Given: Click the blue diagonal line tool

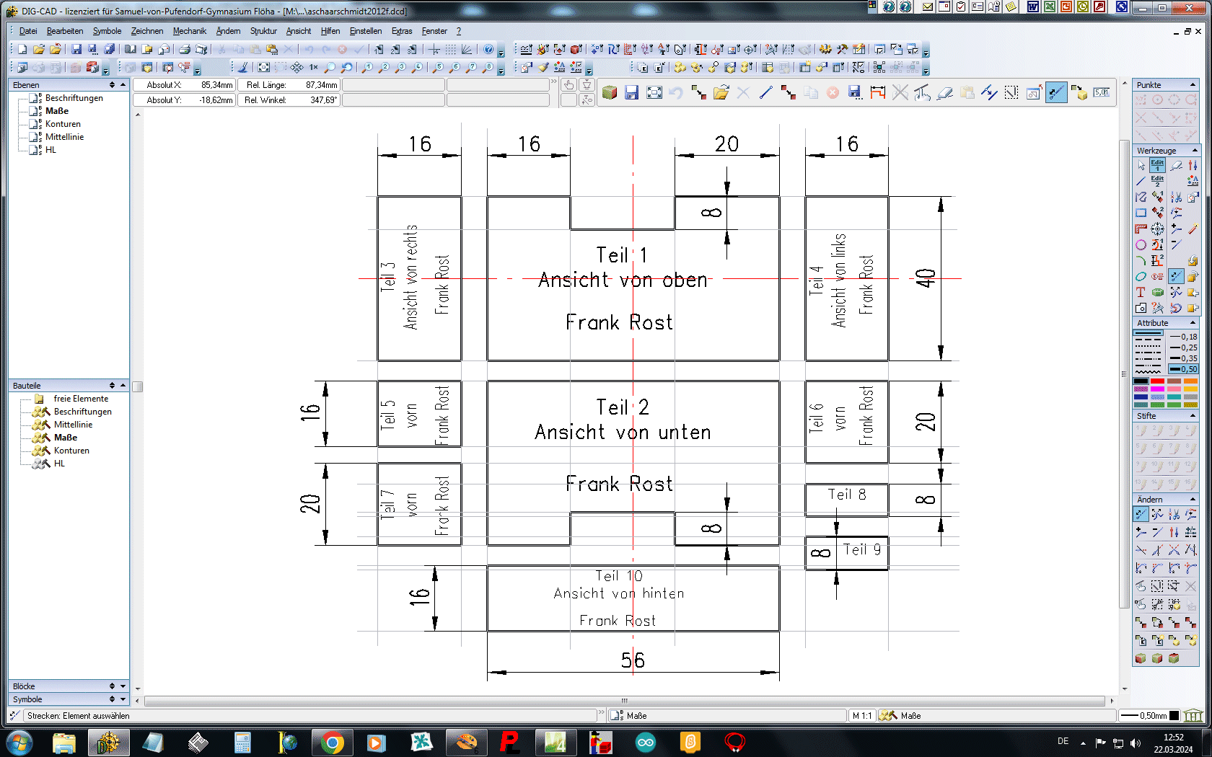Looking at the screenshot, I should pyautogui.click(x=765, y=92).
